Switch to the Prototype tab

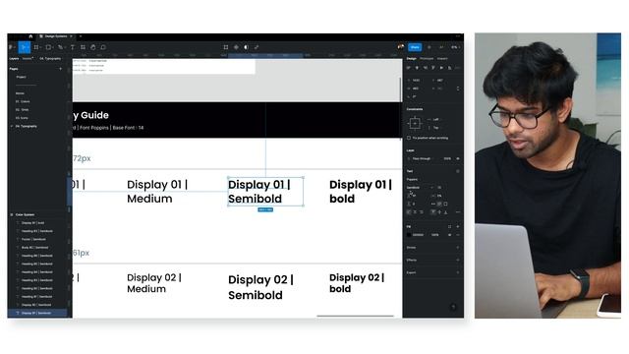click(427, 59)
